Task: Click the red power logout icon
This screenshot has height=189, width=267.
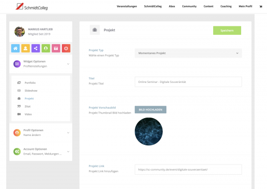Action: [66, 48]
